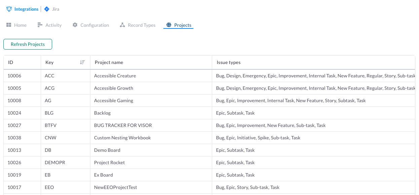
Task: Click the ID column header
Action: click(22, 62)
